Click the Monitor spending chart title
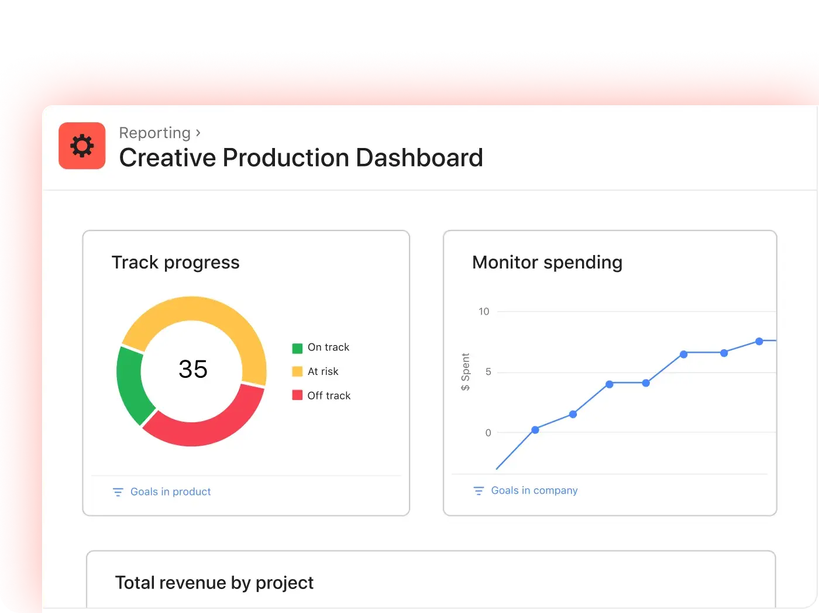 tap(547, 262)
